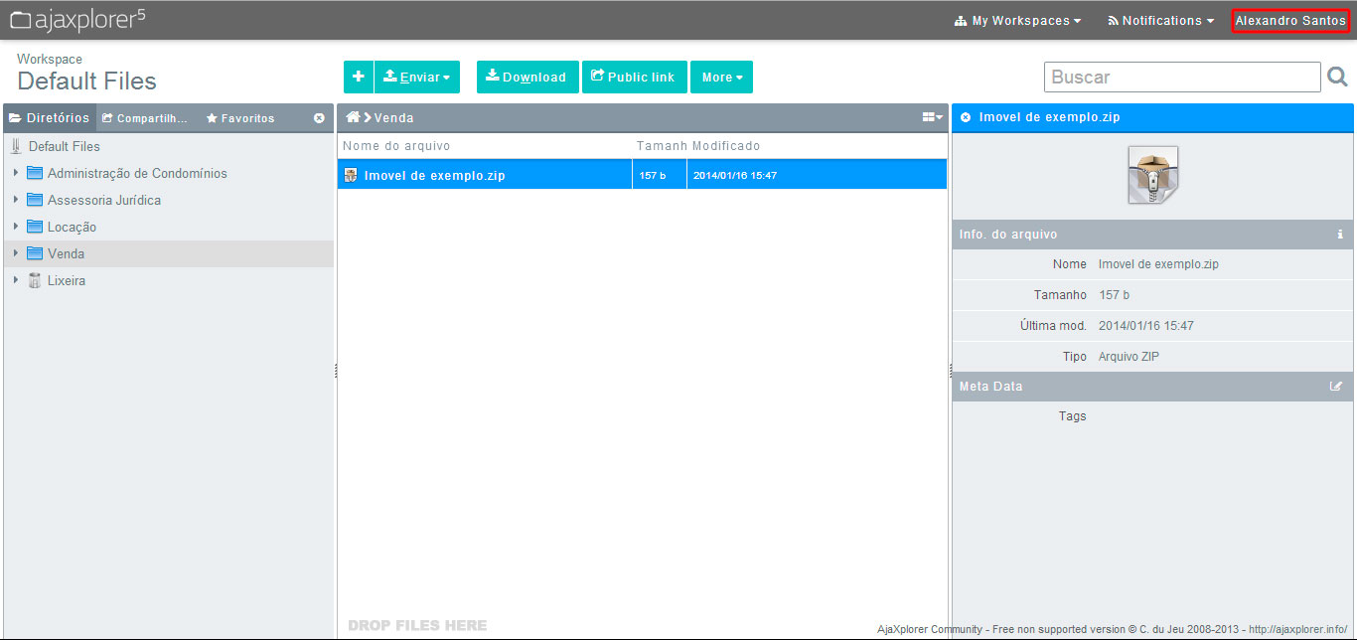
Task: Switch to the Compartilh... shared tab
Action: click(x=145, y=118)
